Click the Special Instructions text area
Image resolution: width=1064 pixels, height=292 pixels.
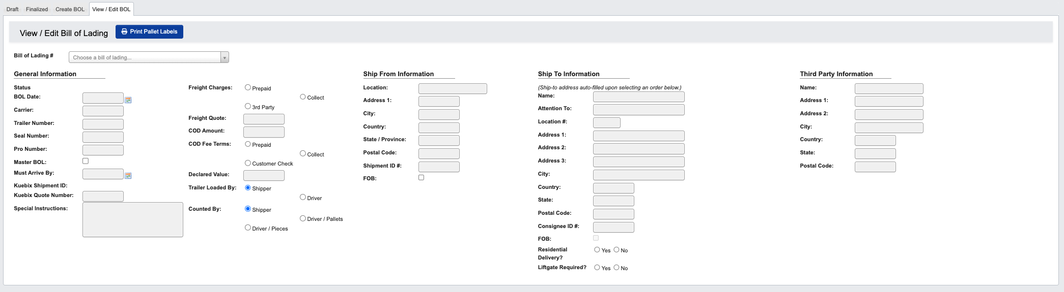click(133, 219)
